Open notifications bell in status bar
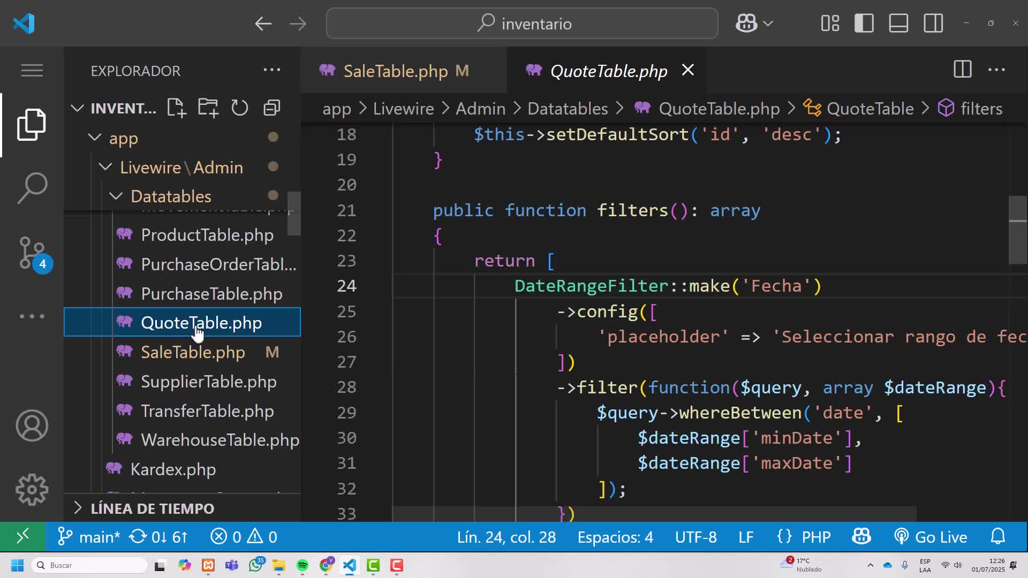Image resolution: width=1028 pixels, height=578 pixels. (x=998, y=536)
